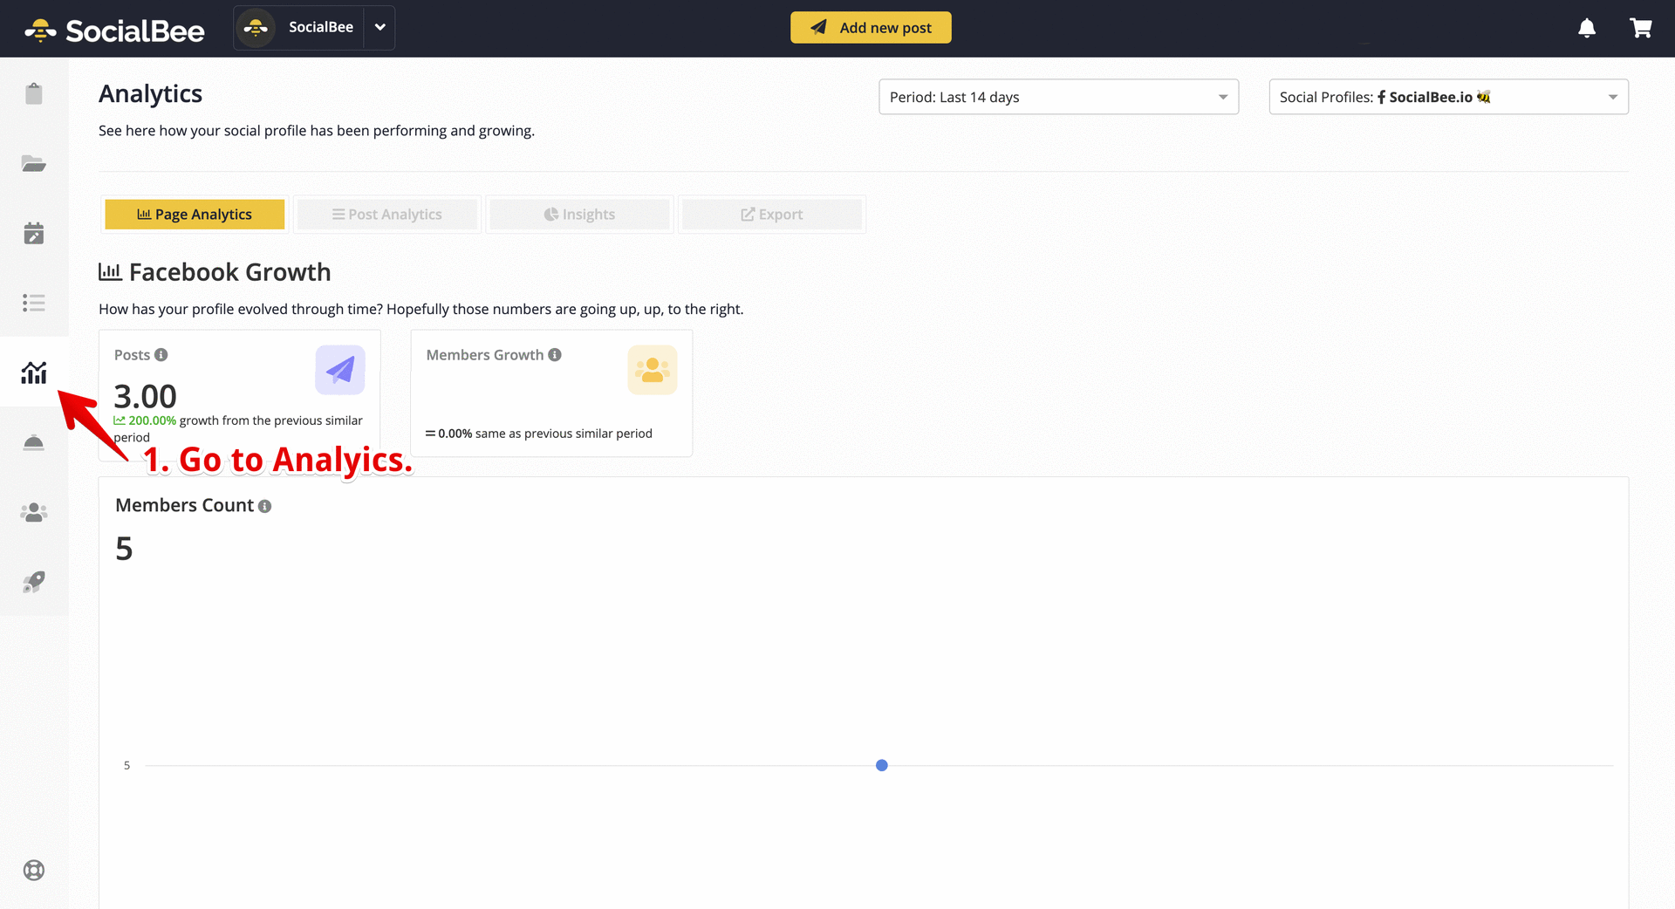Switch to the Insights tab
1675x909 pixels.
coord(579,215)
